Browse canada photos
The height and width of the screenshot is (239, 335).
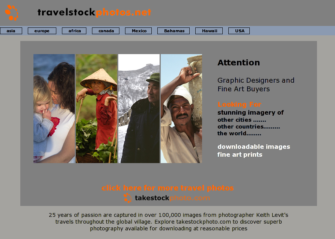click(106, 31)
